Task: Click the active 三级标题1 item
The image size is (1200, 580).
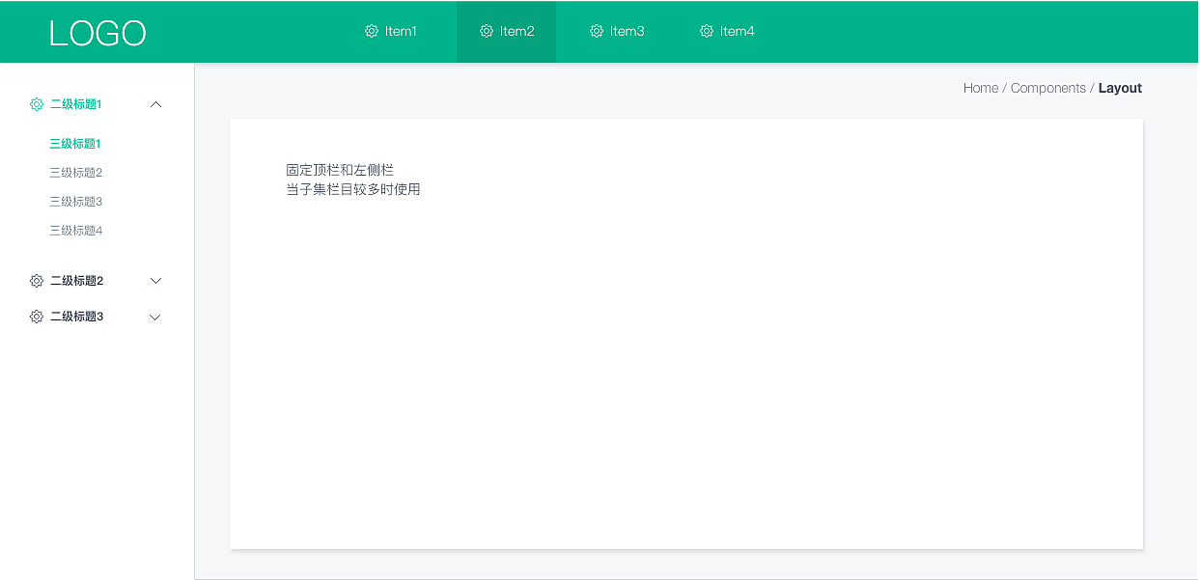Action: (75, 143)
